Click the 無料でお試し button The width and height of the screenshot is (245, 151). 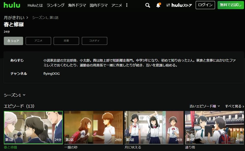(231, 5)
